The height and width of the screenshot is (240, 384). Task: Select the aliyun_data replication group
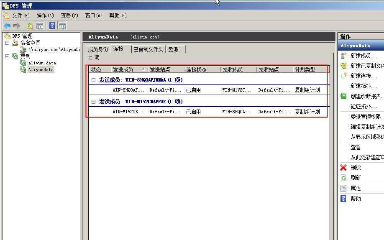coord(42,63)
